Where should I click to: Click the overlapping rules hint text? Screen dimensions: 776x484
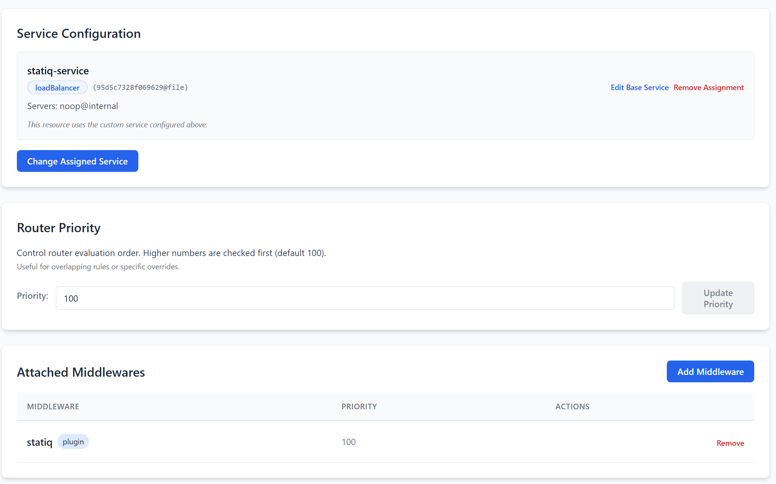98,267
